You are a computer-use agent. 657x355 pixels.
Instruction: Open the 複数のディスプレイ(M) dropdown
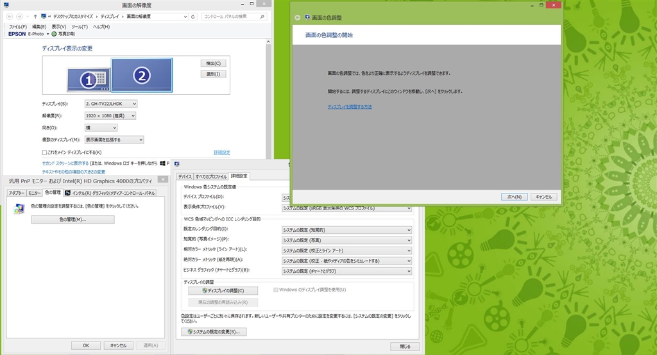click(x=114, y=140)
